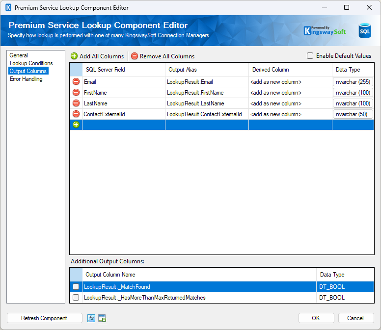Click the K application icon in the title bar

(x=8, y=7)
